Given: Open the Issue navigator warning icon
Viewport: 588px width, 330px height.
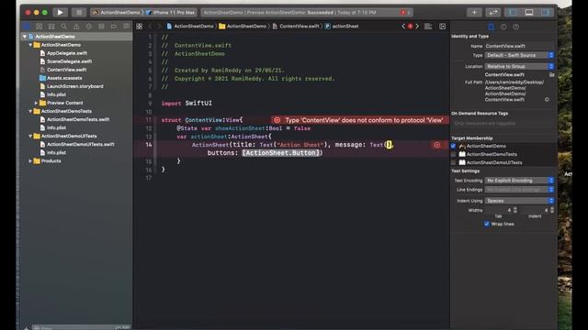Looking at the screenshot, I should [76, 27].
